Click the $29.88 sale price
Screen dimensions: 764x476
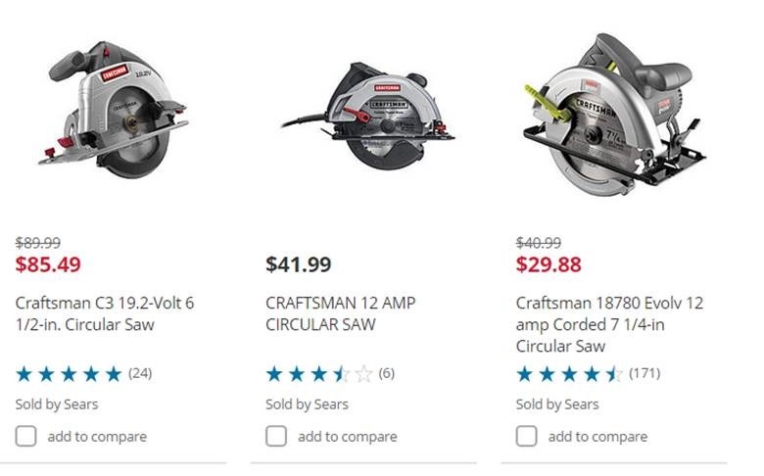pyautogui.click(x=549, y=264)
